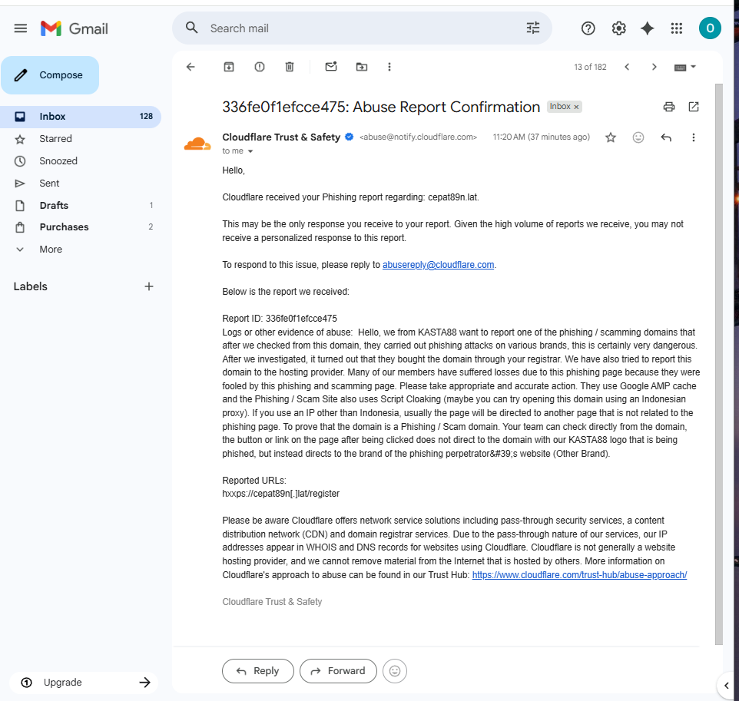The width and height of the screenshot is (739, 701).
Task: Click the search magnifier icon
Action: click(191, 28)
